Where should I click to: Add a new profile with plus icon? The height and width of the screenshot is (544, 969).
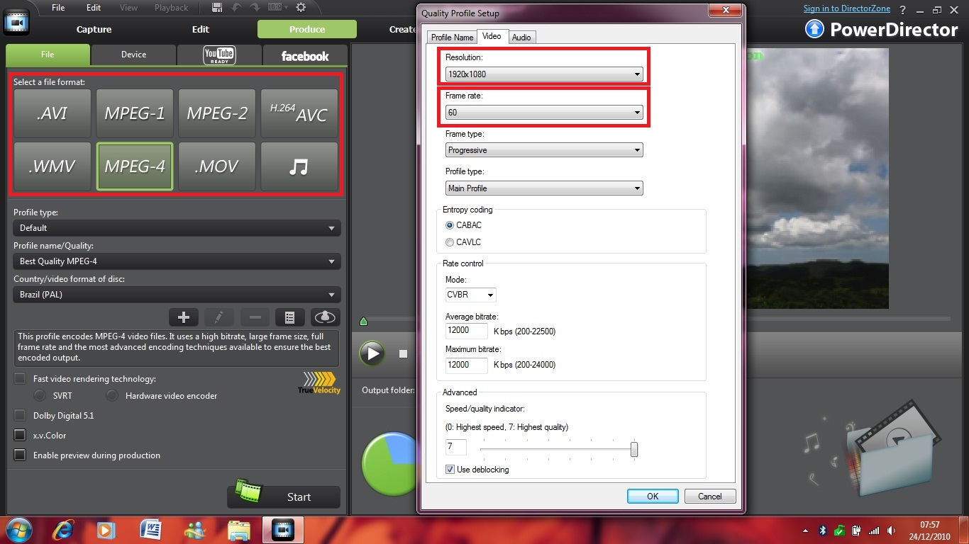pyautogui.click(x=184, y=317)
